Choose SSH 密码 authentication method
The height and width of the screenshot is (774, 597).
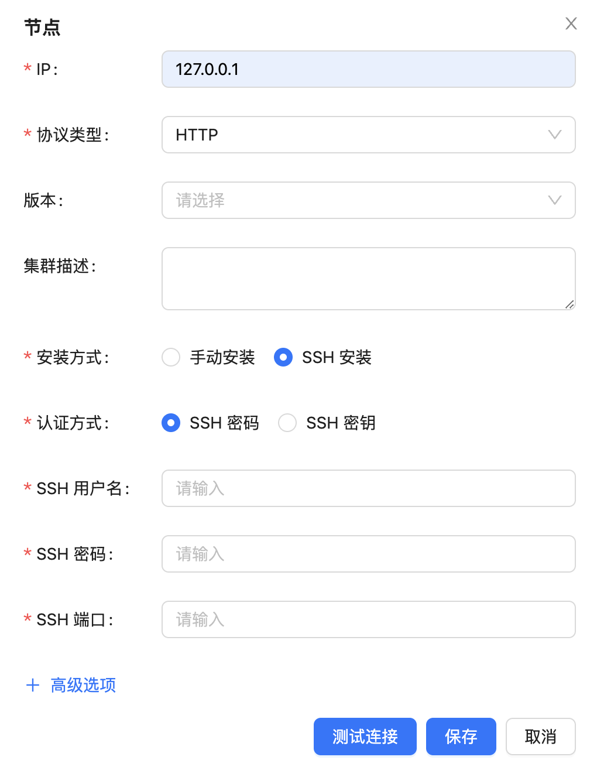(171, 423)
